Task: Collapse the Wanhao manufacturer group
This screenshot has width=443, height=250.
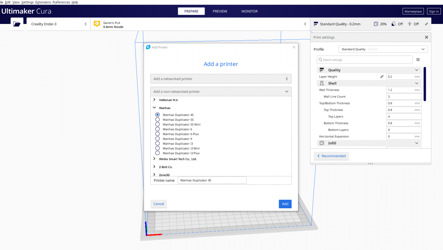Action: point(154,108)
